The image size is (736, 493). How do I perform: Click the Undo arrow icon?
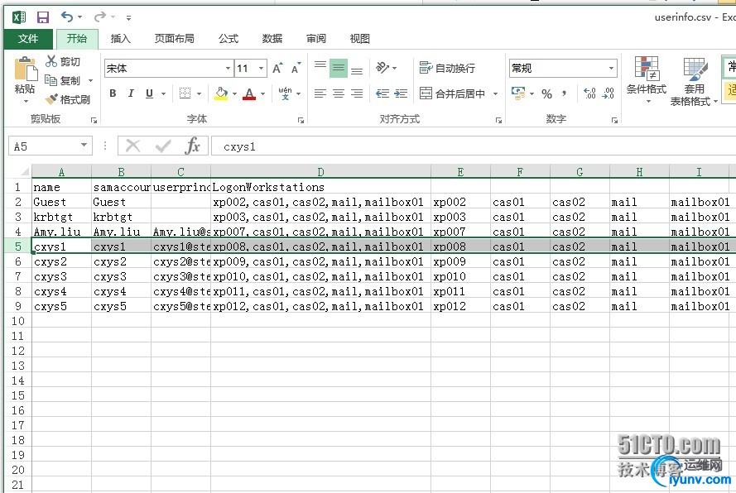coord(67,17)
